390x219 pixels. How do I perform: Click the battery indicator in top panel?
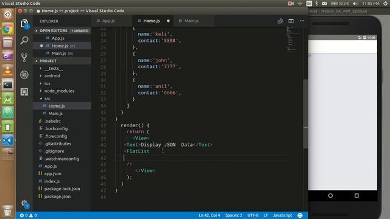[x=340, y=4]
